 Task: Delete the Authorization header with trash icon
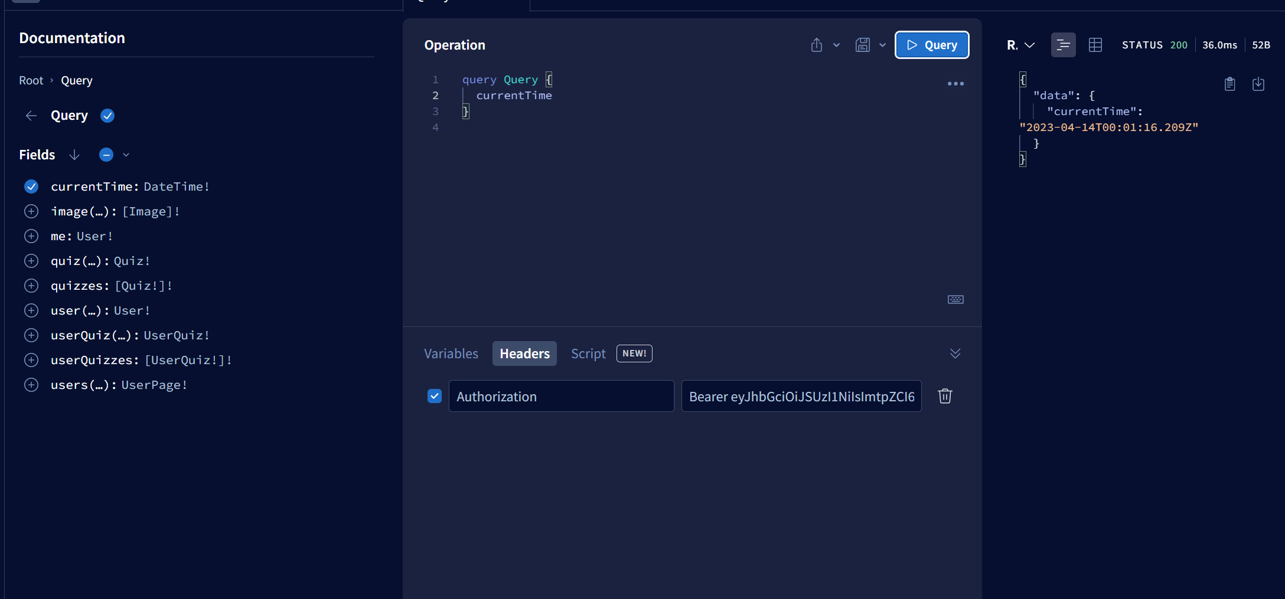point(945,396)
